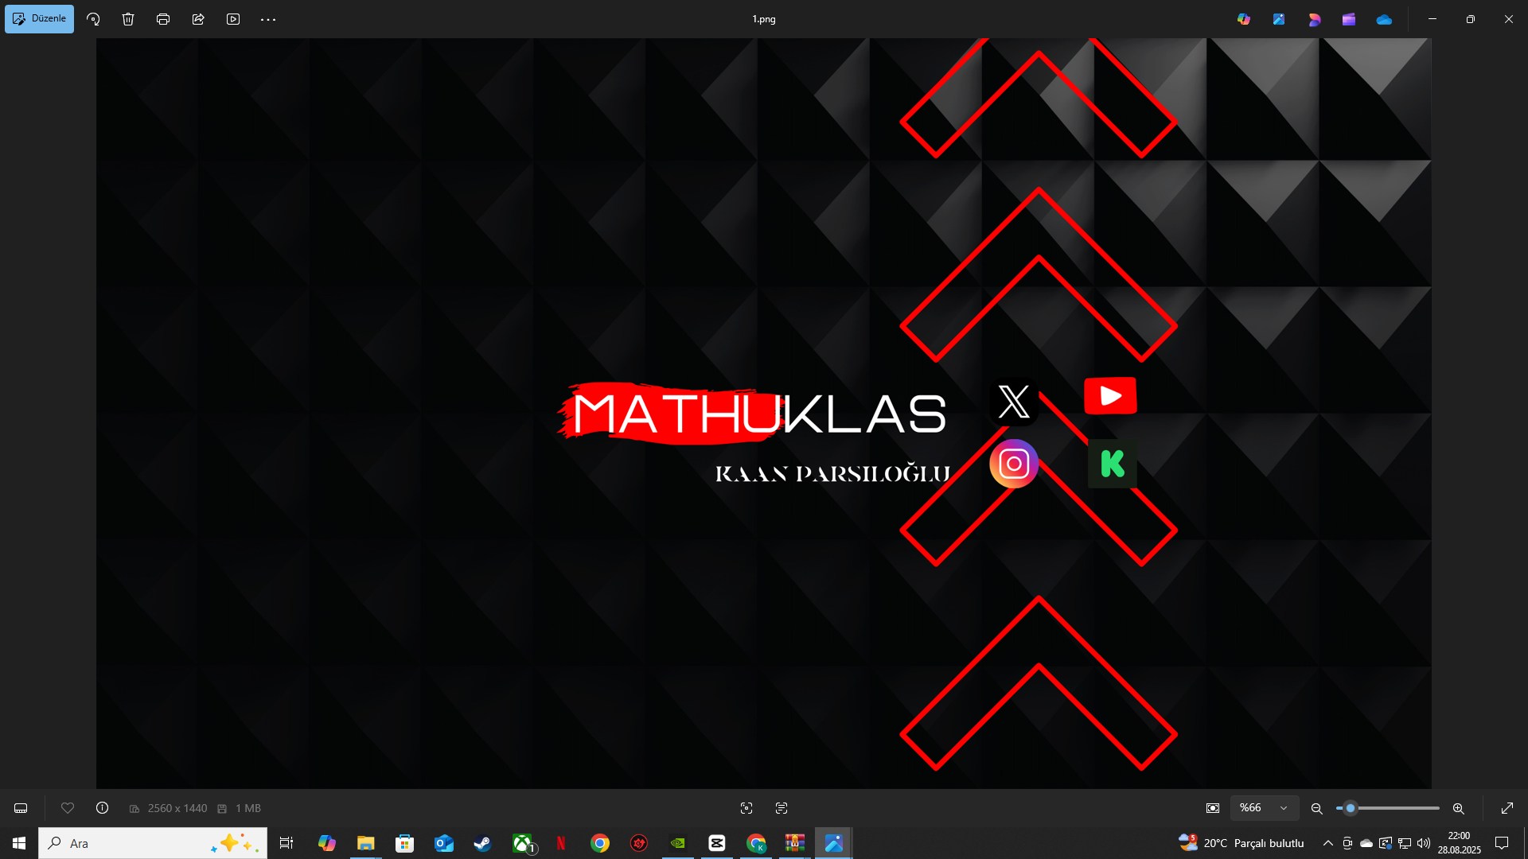This screenshot has width=1528, height=859.
Task: Open Task View from the taskbar
Action: [286, 843]
